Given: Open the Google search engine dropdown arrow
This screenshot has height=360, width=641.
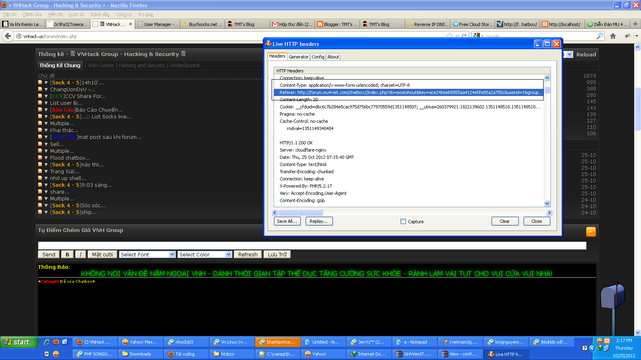Looking at the screenshot, I should (x=482, y=36).
